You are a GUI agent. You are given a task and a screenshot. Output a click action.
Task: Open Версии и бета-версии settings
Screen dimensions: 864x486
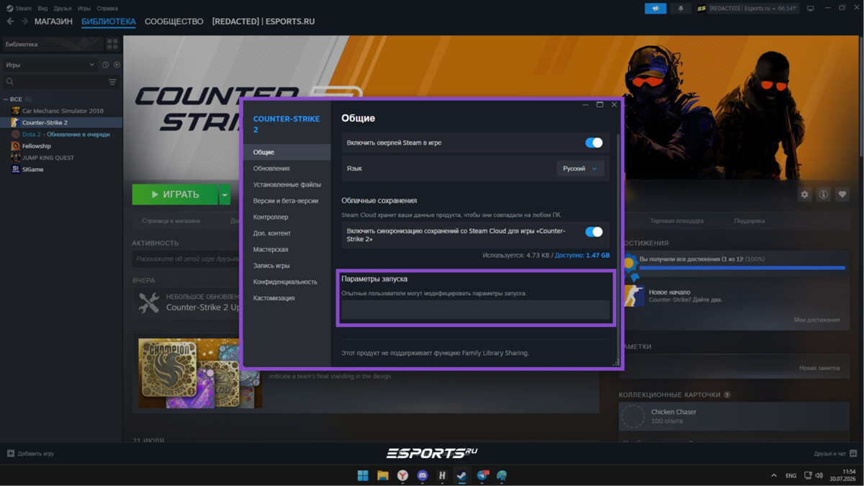pyautogui.click(x=287, y=201)
